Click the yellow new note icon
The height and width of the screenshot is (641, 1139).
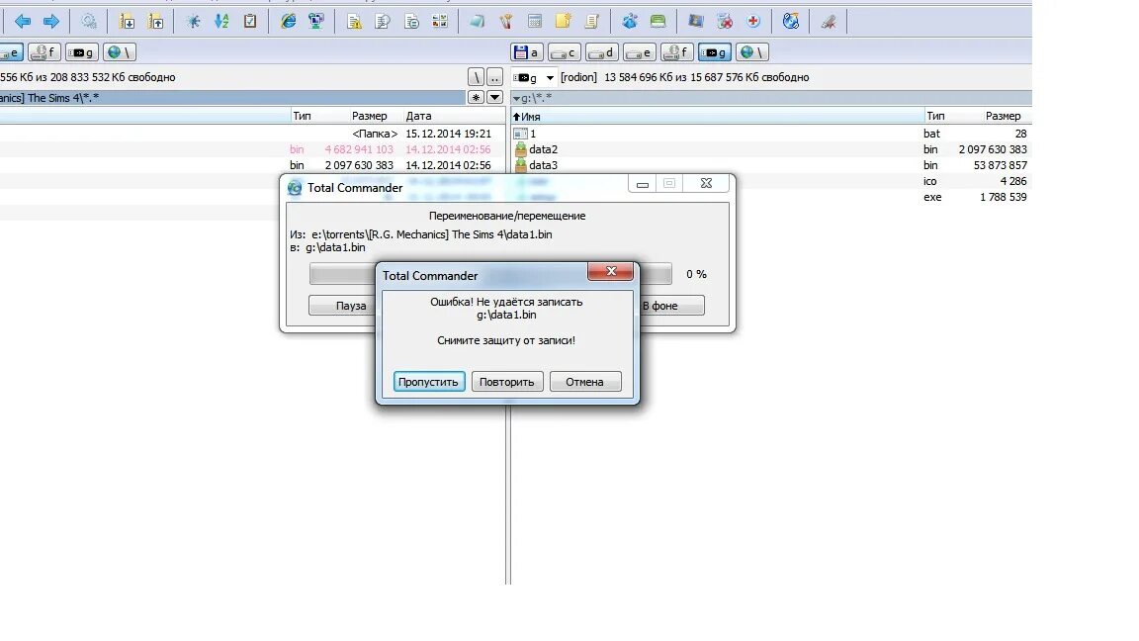pos(563,21)
